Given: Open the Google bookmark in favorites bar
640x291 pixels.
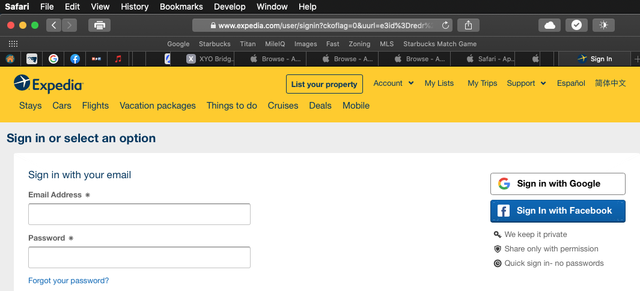Looking at the screenshot, I should coord(178,44).
